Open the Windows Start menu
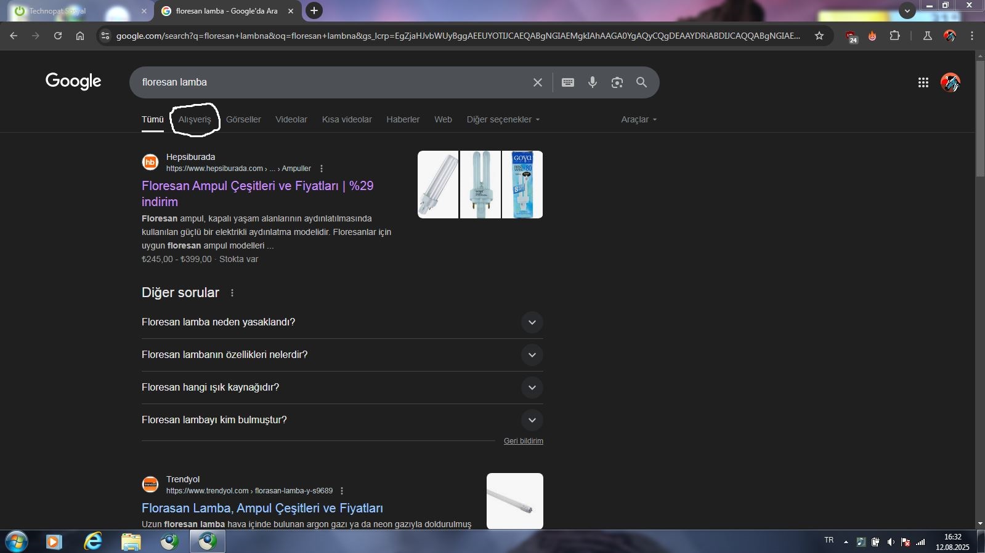 coord(16,542)
